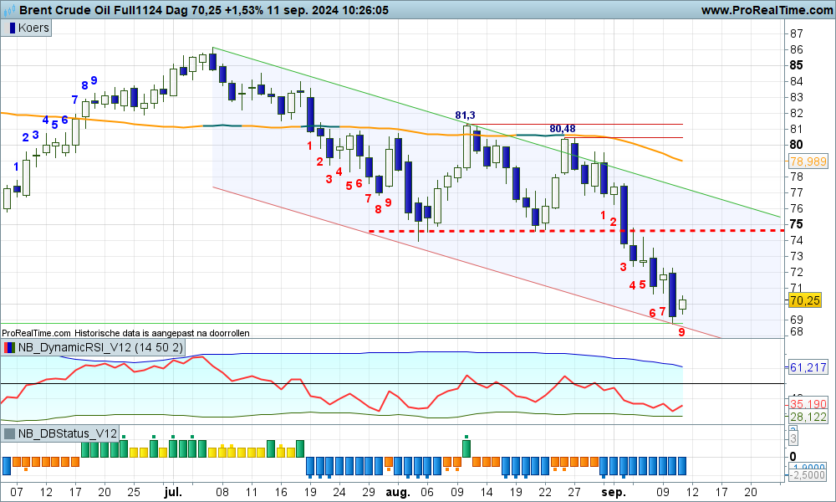Select the moving average value tag 78,989

(807, 161)
